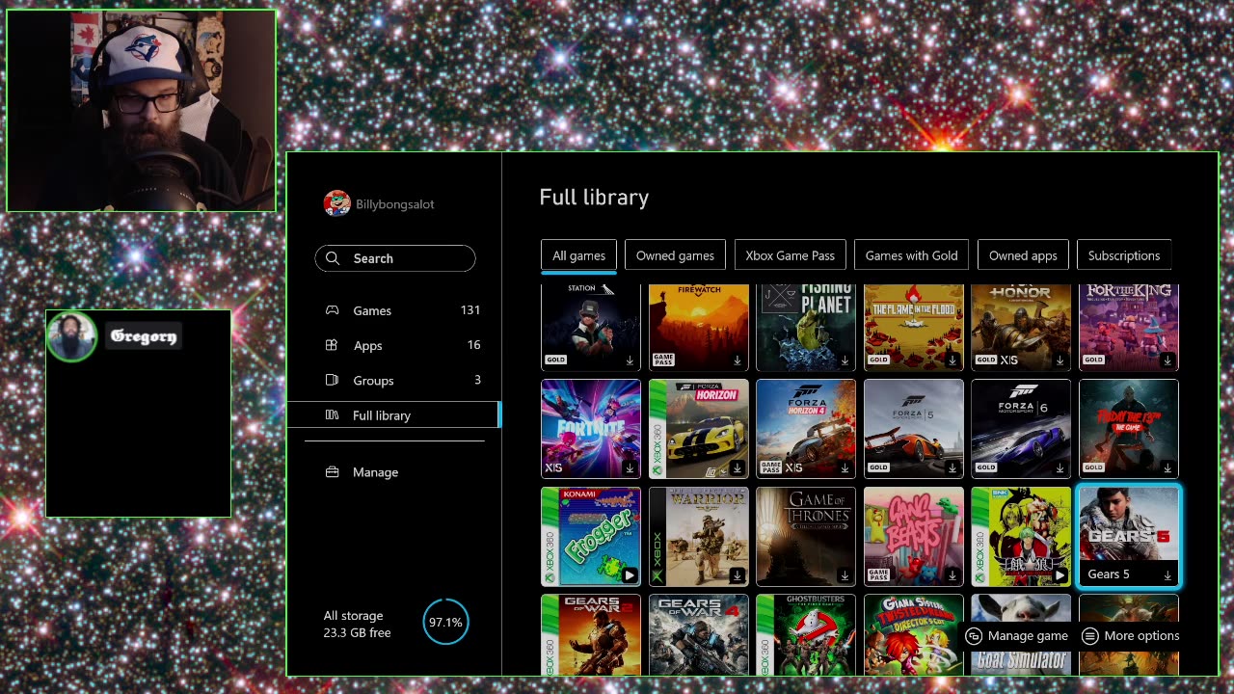This screenshot has width=1234, height=694.
Task: Select the Frogger game tile
Action: pyautogui.click(x=591, y=537)
